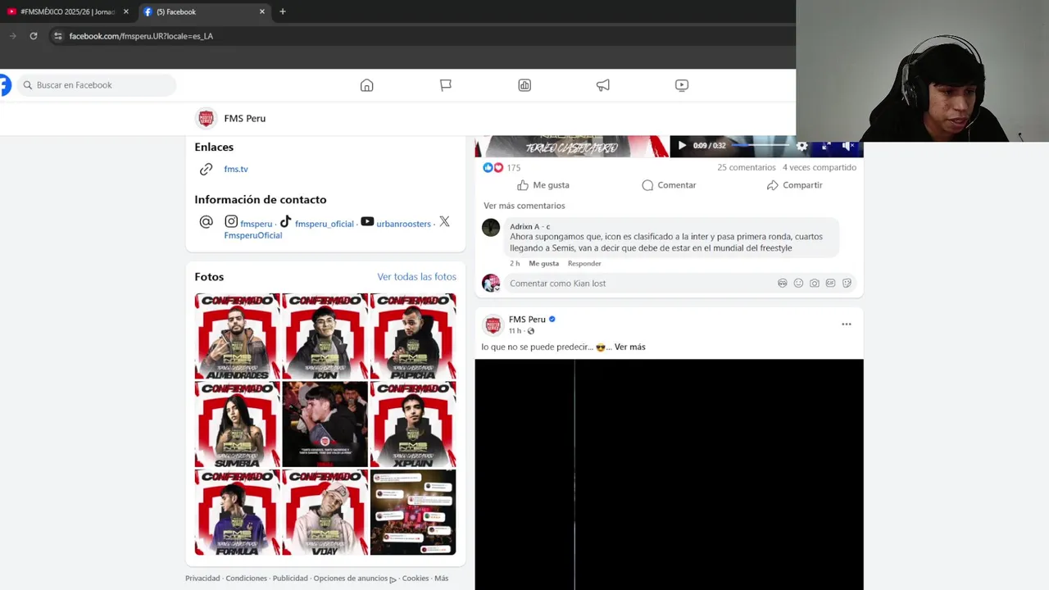The height and width of the screenshot is (590, 1049).
Task: Open Facebook Home icon in top navigation
Action: (367, 85)
